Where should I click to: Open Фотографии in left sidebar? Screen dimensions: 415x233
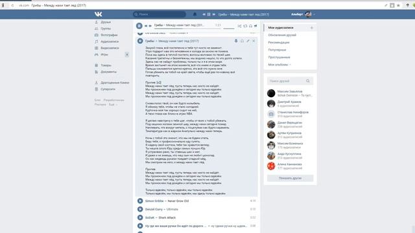coord(106,35)
